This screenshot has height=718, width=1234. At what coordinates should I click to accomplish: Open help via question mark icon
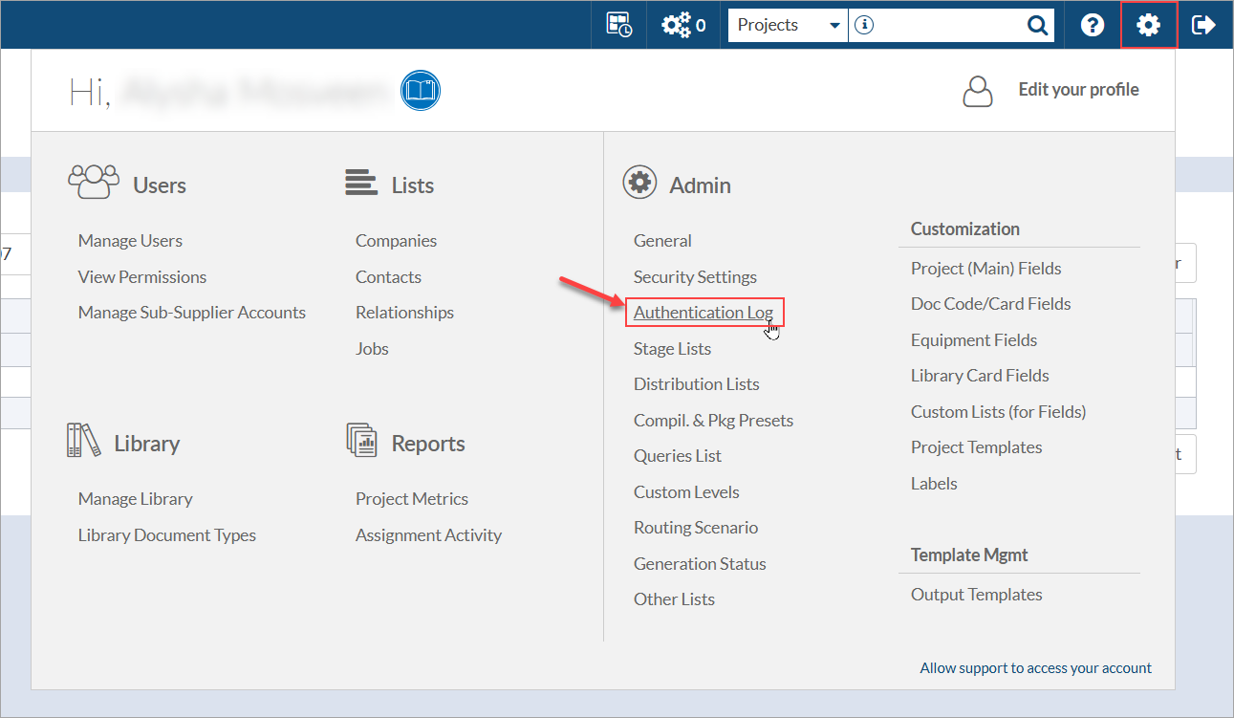coord(1093,25)
